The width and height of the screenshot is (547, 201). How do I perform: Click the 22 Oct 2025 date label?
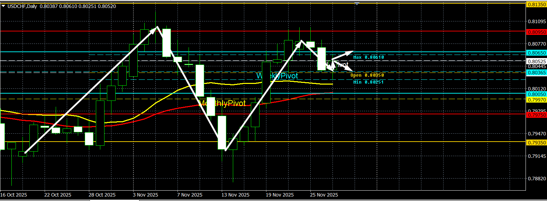click(x=58, y=195)
